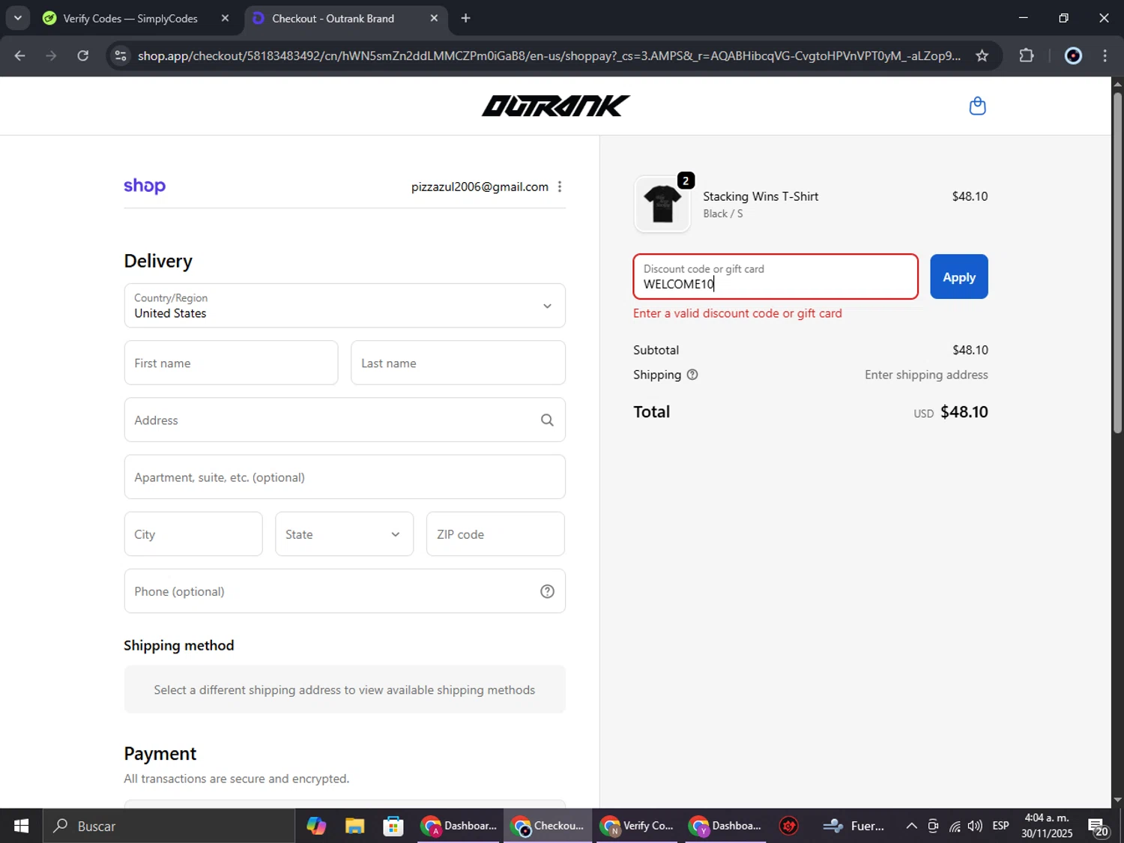Image resolution: width=1124 pixels, height=843 pixels.
Task: Open notification center icon
Action: (x=1099, y=827)
